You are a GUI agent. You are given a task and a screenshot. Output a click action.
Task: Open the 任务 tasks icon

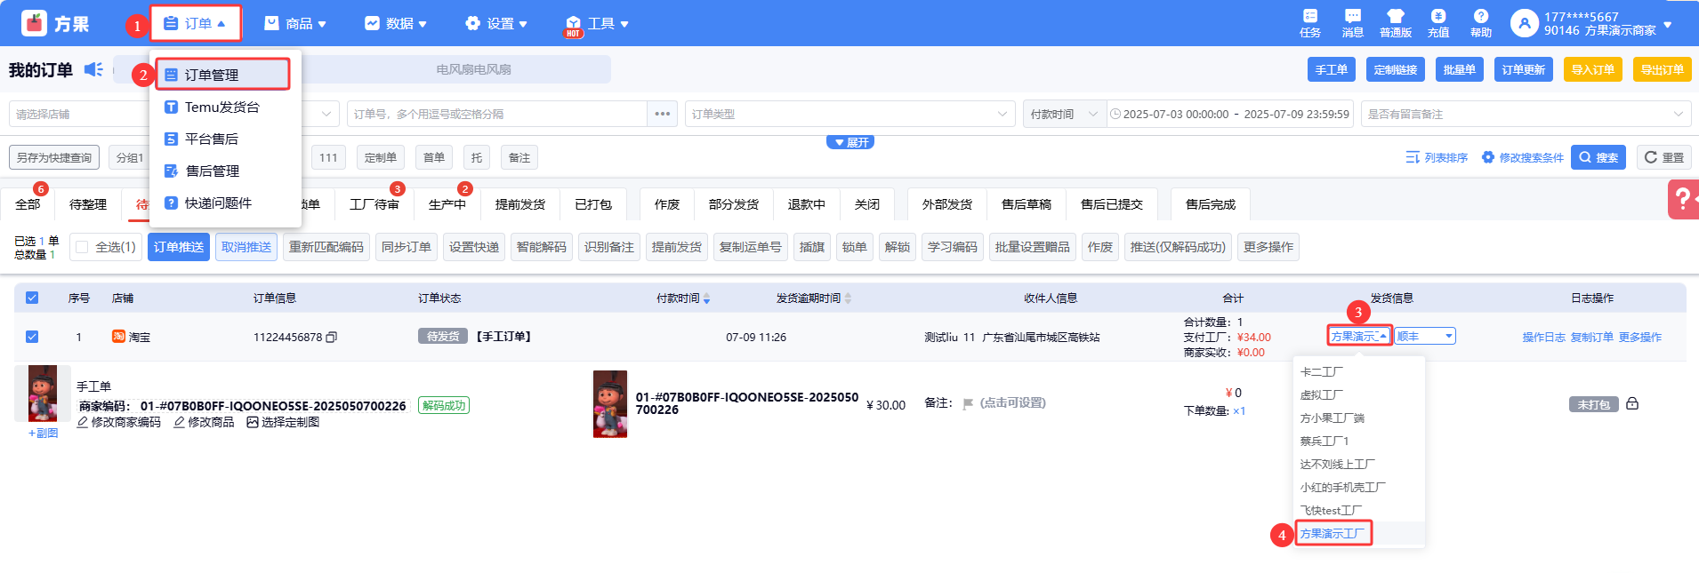tap(1310, 23)
